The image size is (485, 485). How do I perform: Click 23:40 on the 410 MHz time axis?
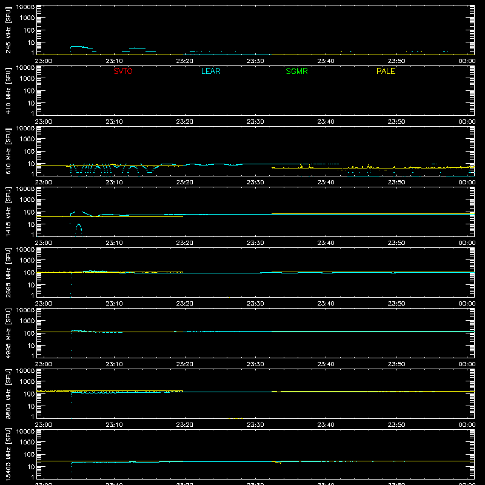pos(326,122)
